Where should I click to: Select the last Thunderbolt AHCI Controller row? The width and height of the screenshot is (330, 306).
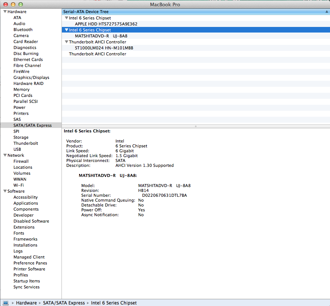coord(196,54)
